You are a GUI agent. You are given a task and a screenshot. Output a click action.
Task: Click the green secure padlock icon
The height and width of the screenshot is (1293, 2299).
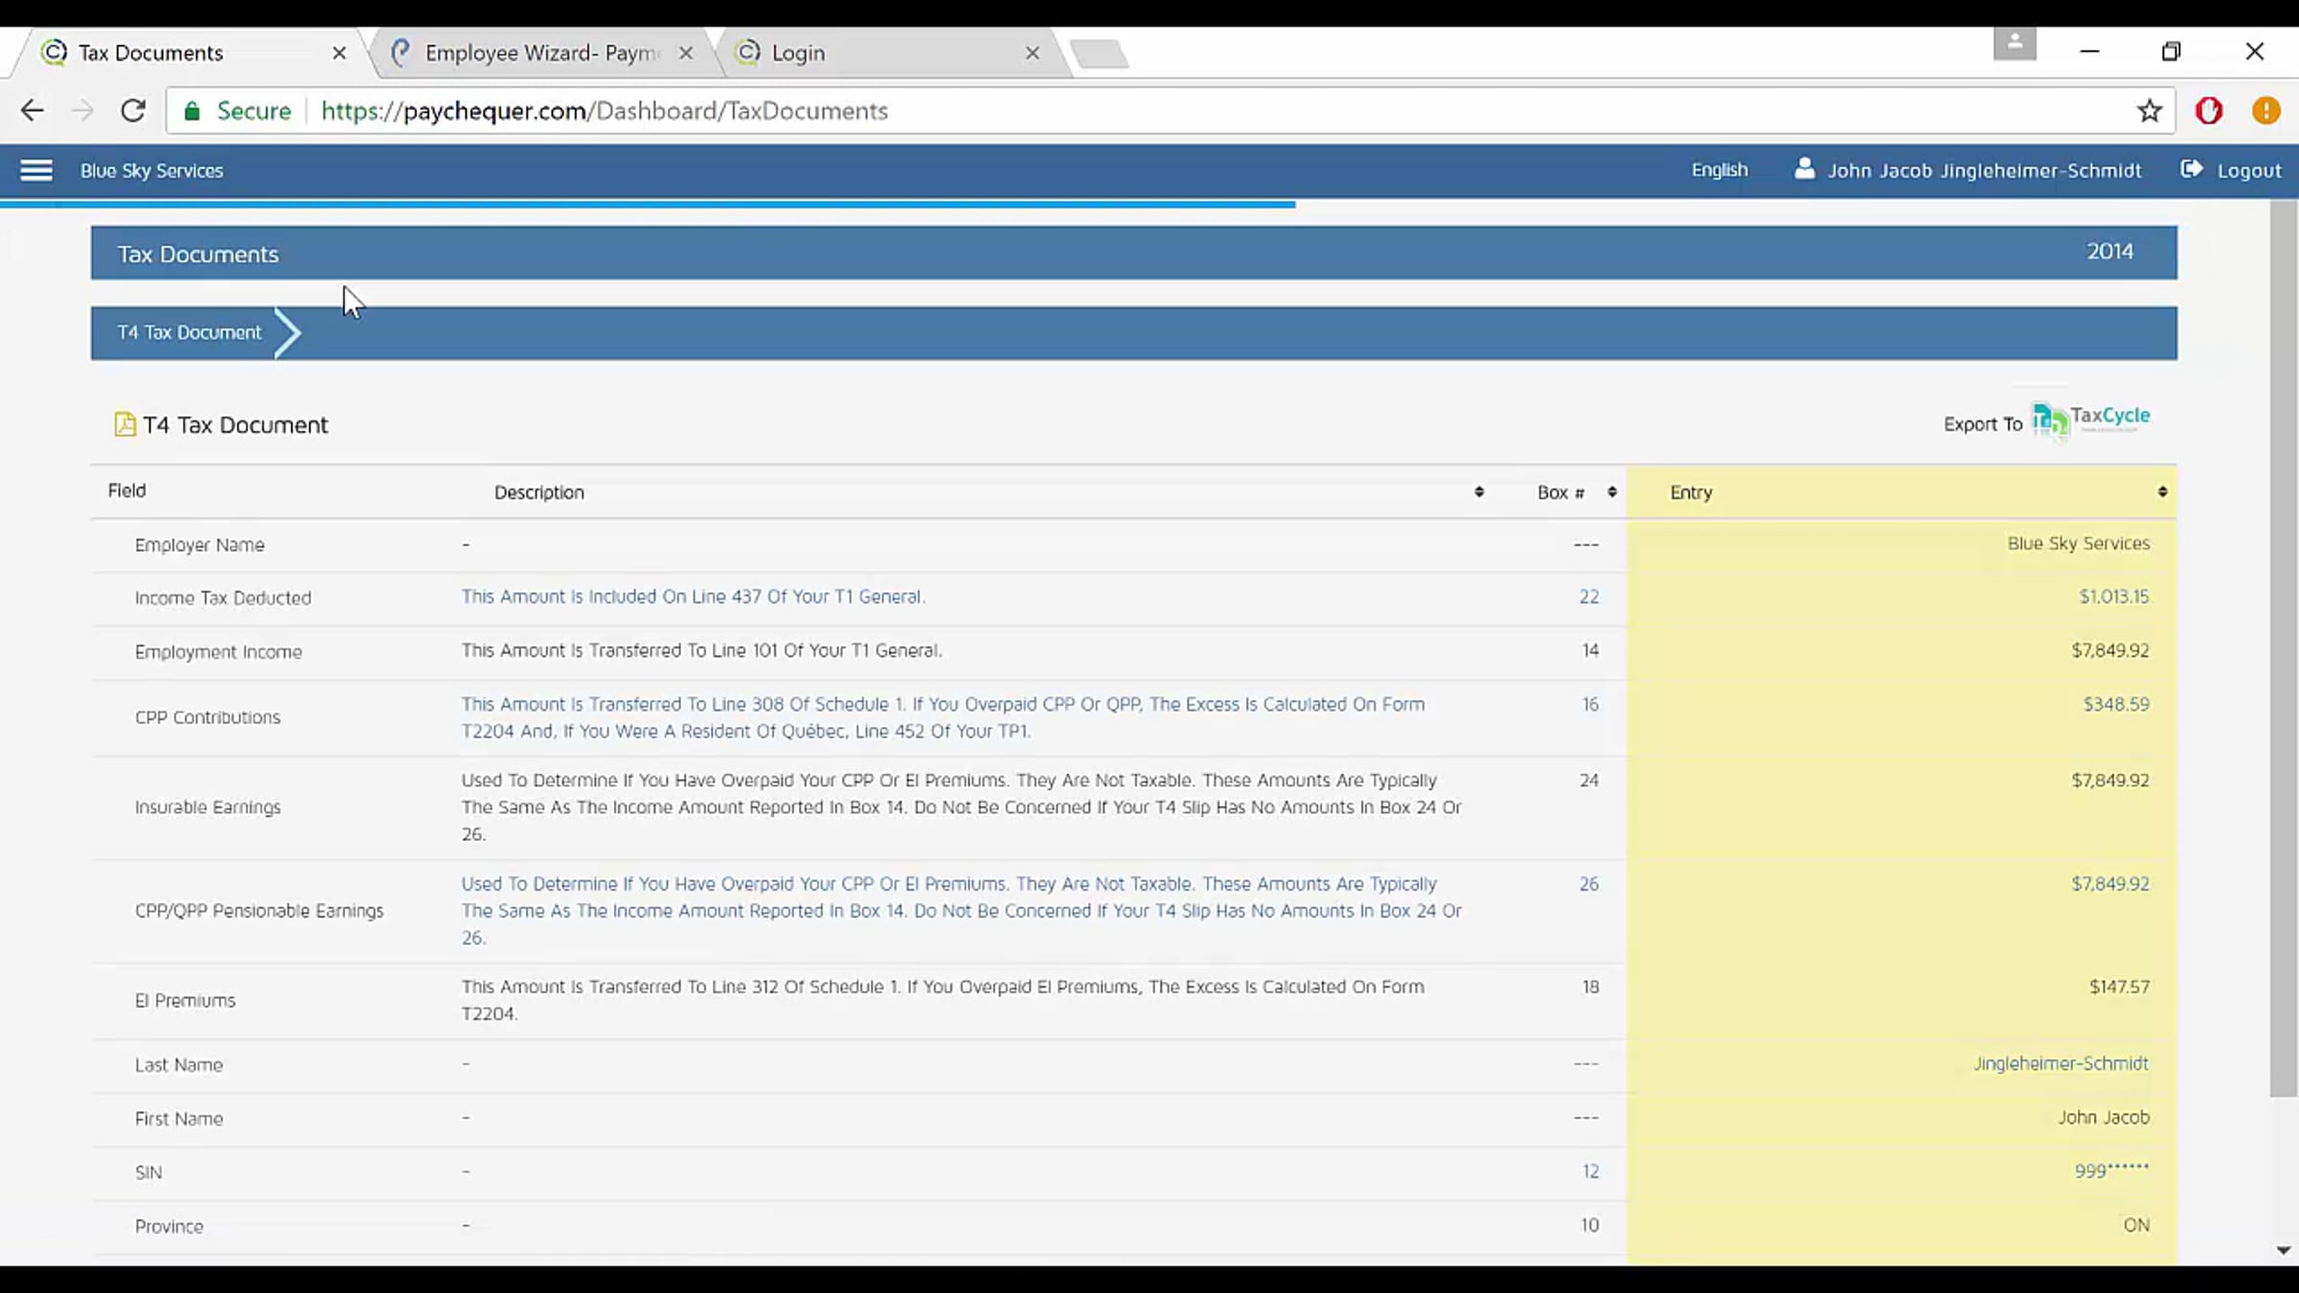(x=193, y=111)
